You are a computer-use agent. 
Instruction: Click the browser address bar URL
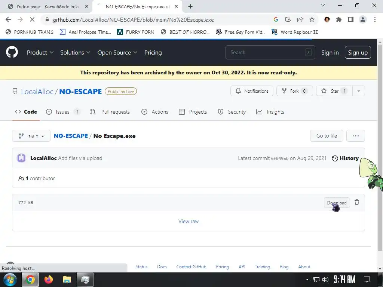click(134, 20)
